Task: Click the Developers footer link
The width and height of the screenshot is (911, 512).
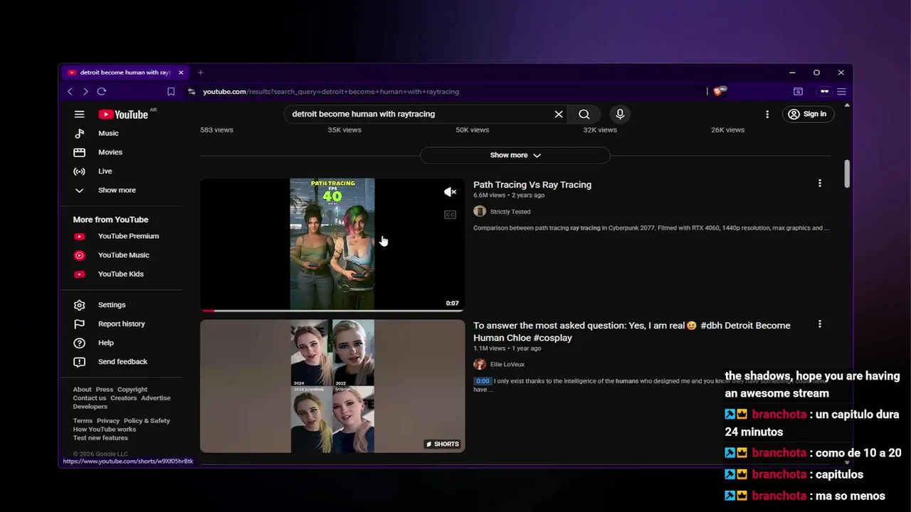Action: 90,407
